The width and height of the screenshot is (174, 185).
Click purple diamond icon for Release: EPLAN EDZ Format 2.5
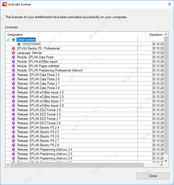pos(13,110)
